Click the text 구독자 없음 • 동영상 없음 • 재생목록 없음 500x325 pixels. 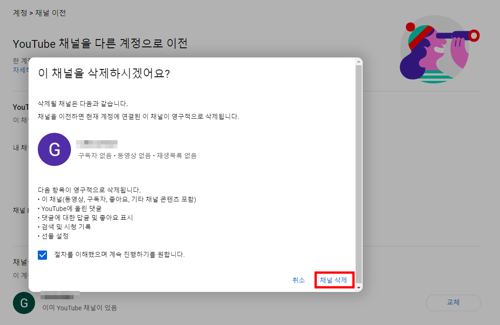point(137,155)
